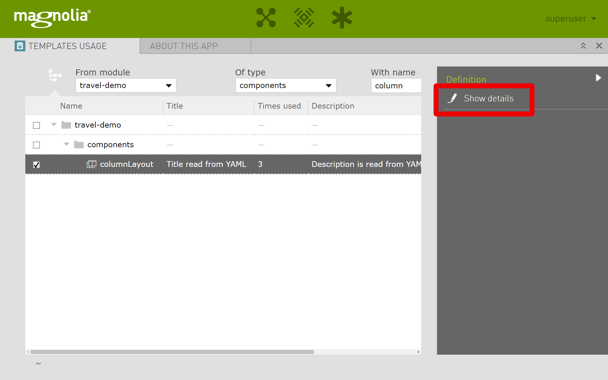Open the Favorites asterisk icon

342,18
